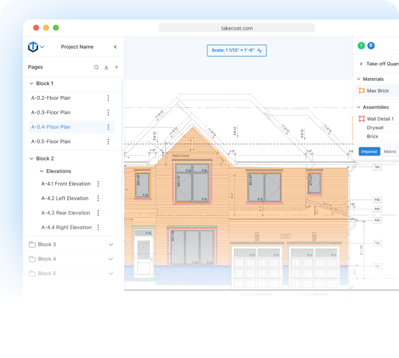
Task: Click the scale calibration icon in scale box
Action: point(260,50)
